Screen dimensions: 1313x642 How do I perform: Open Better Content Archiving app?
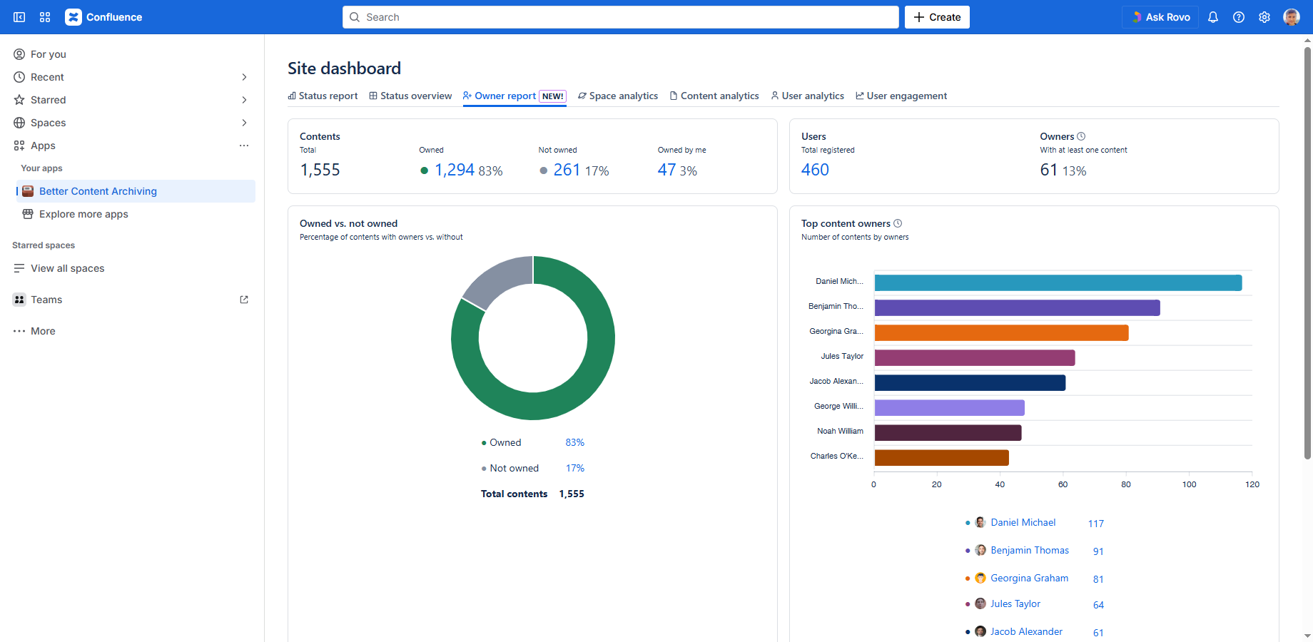click(98, 191)
